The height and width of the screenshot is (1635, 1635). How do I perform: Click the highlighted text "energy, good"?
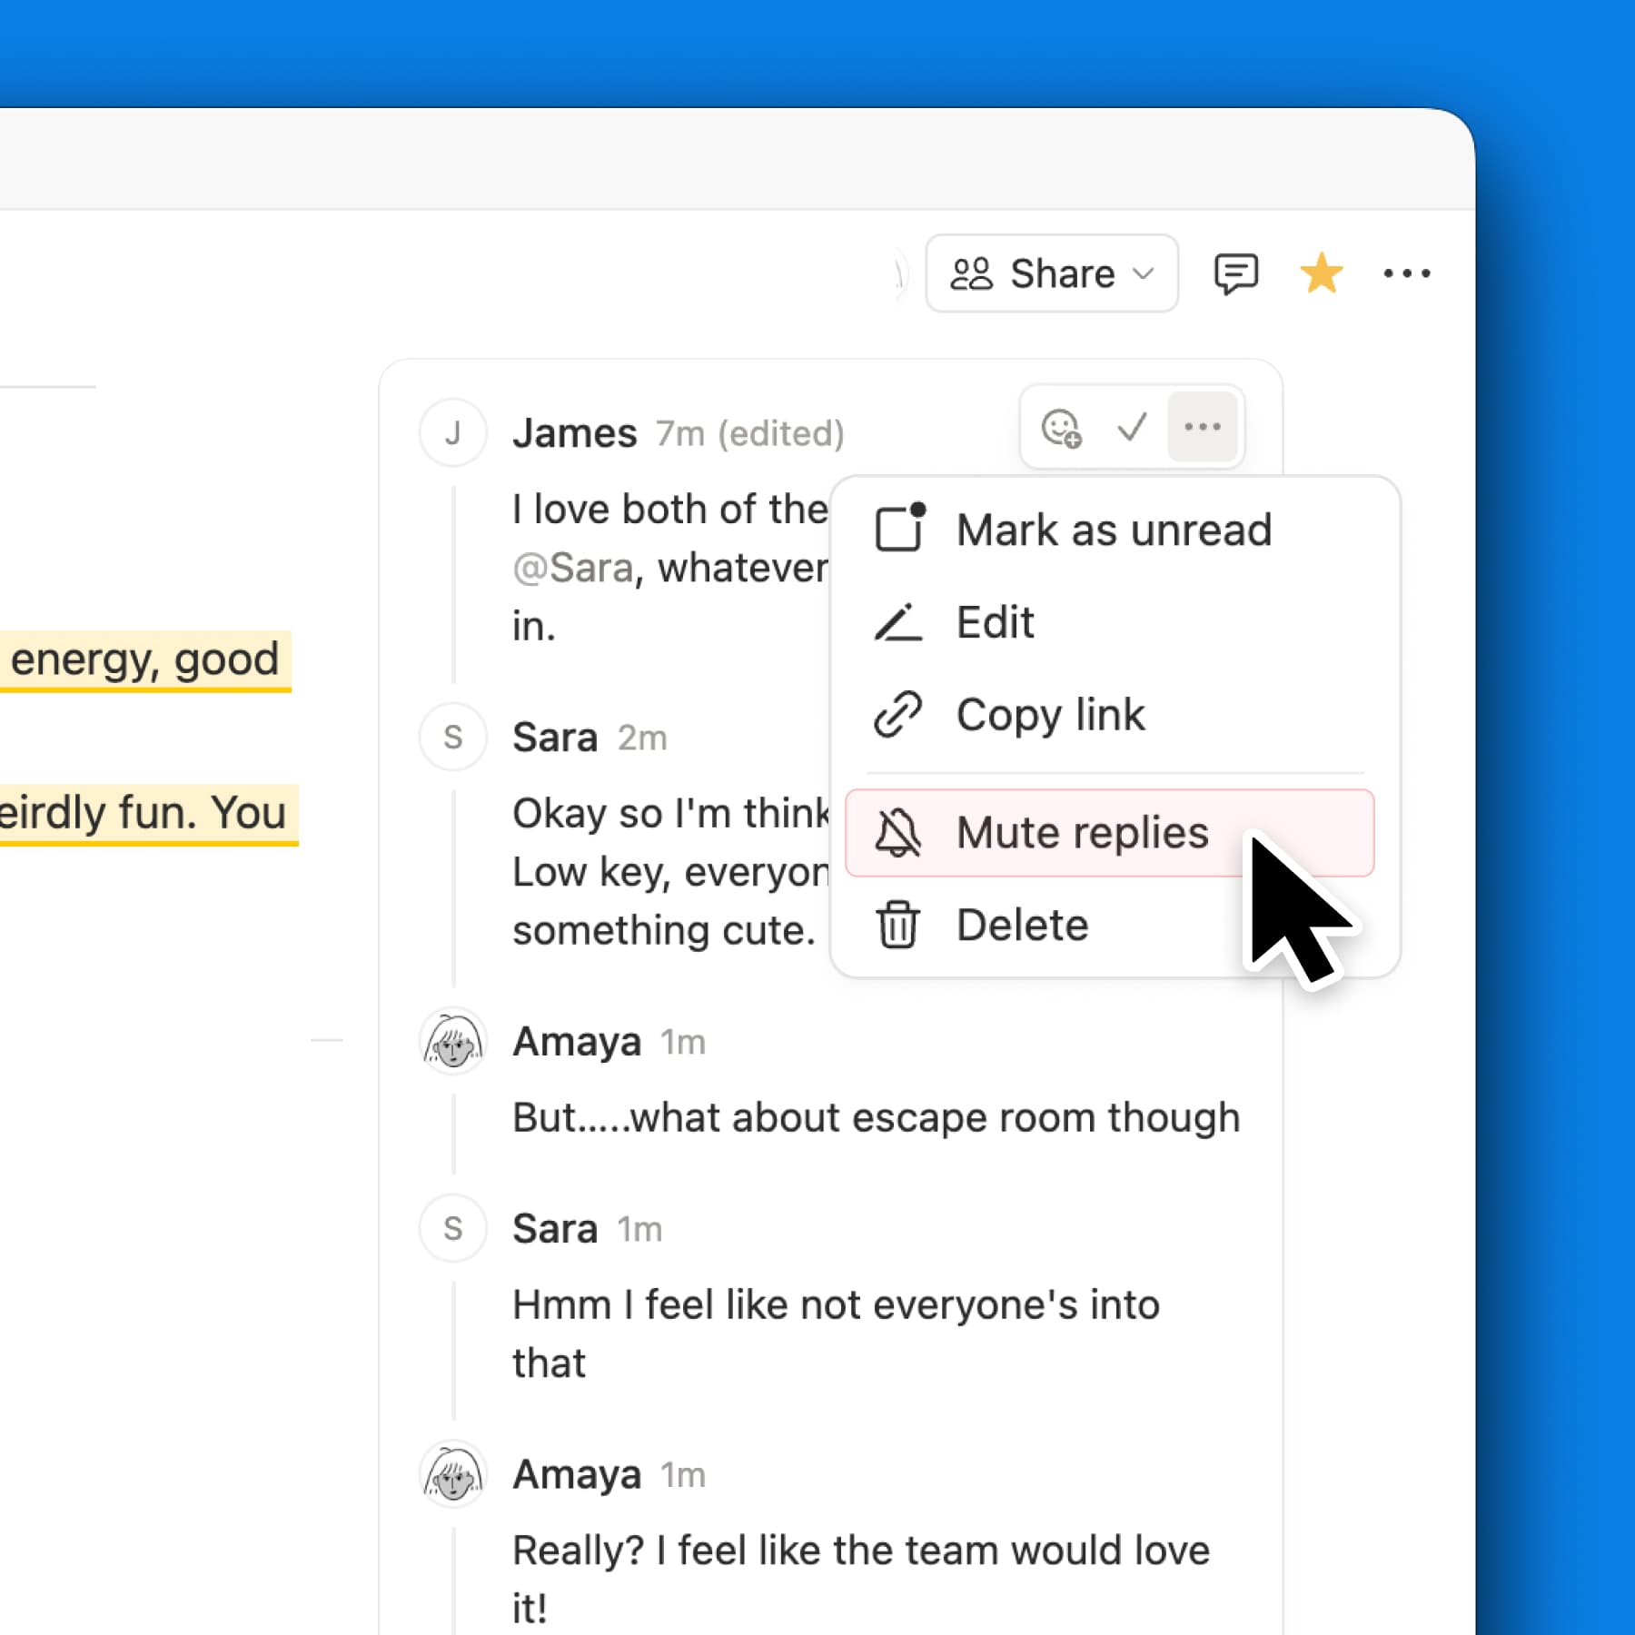pyautogui.click(x=144, y=659)
